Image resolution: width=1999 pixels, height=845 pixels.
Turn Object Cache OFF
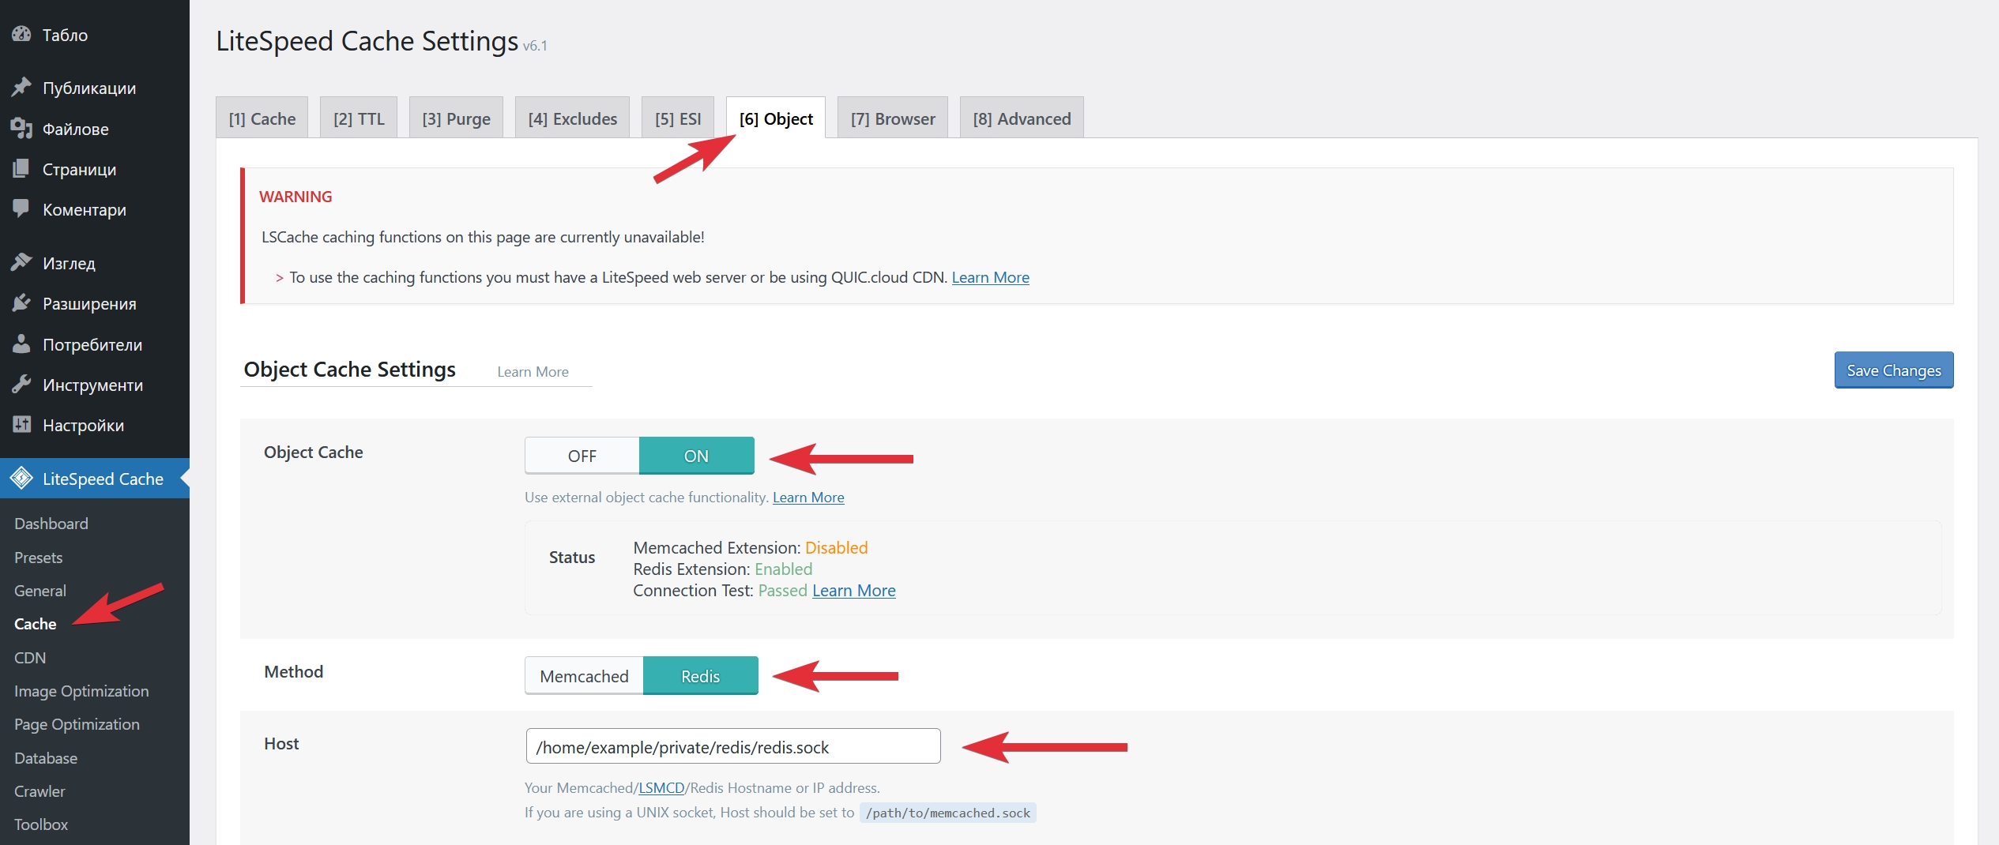(x=582, y=456)
